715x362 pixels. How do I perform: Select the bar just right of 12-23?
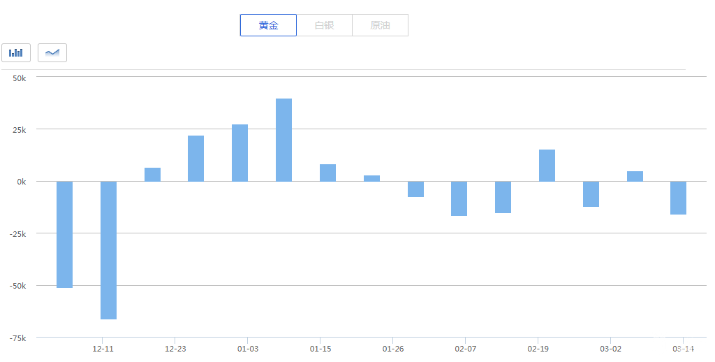pos(196,159)
